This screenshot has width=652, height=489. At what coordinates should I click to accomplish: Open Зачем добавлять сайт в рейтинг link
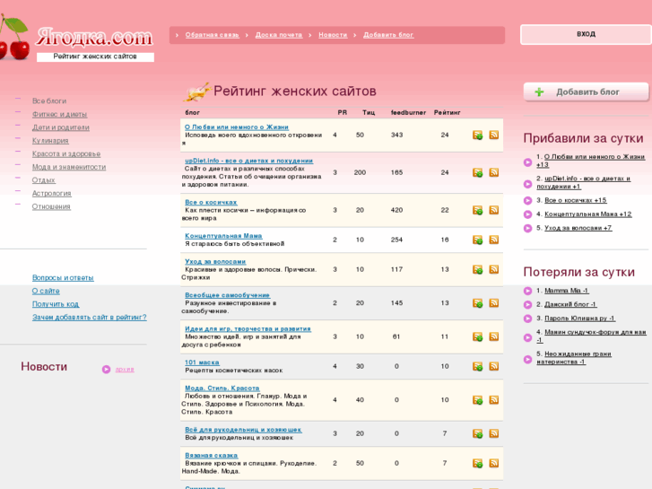(x=90, y=318)
